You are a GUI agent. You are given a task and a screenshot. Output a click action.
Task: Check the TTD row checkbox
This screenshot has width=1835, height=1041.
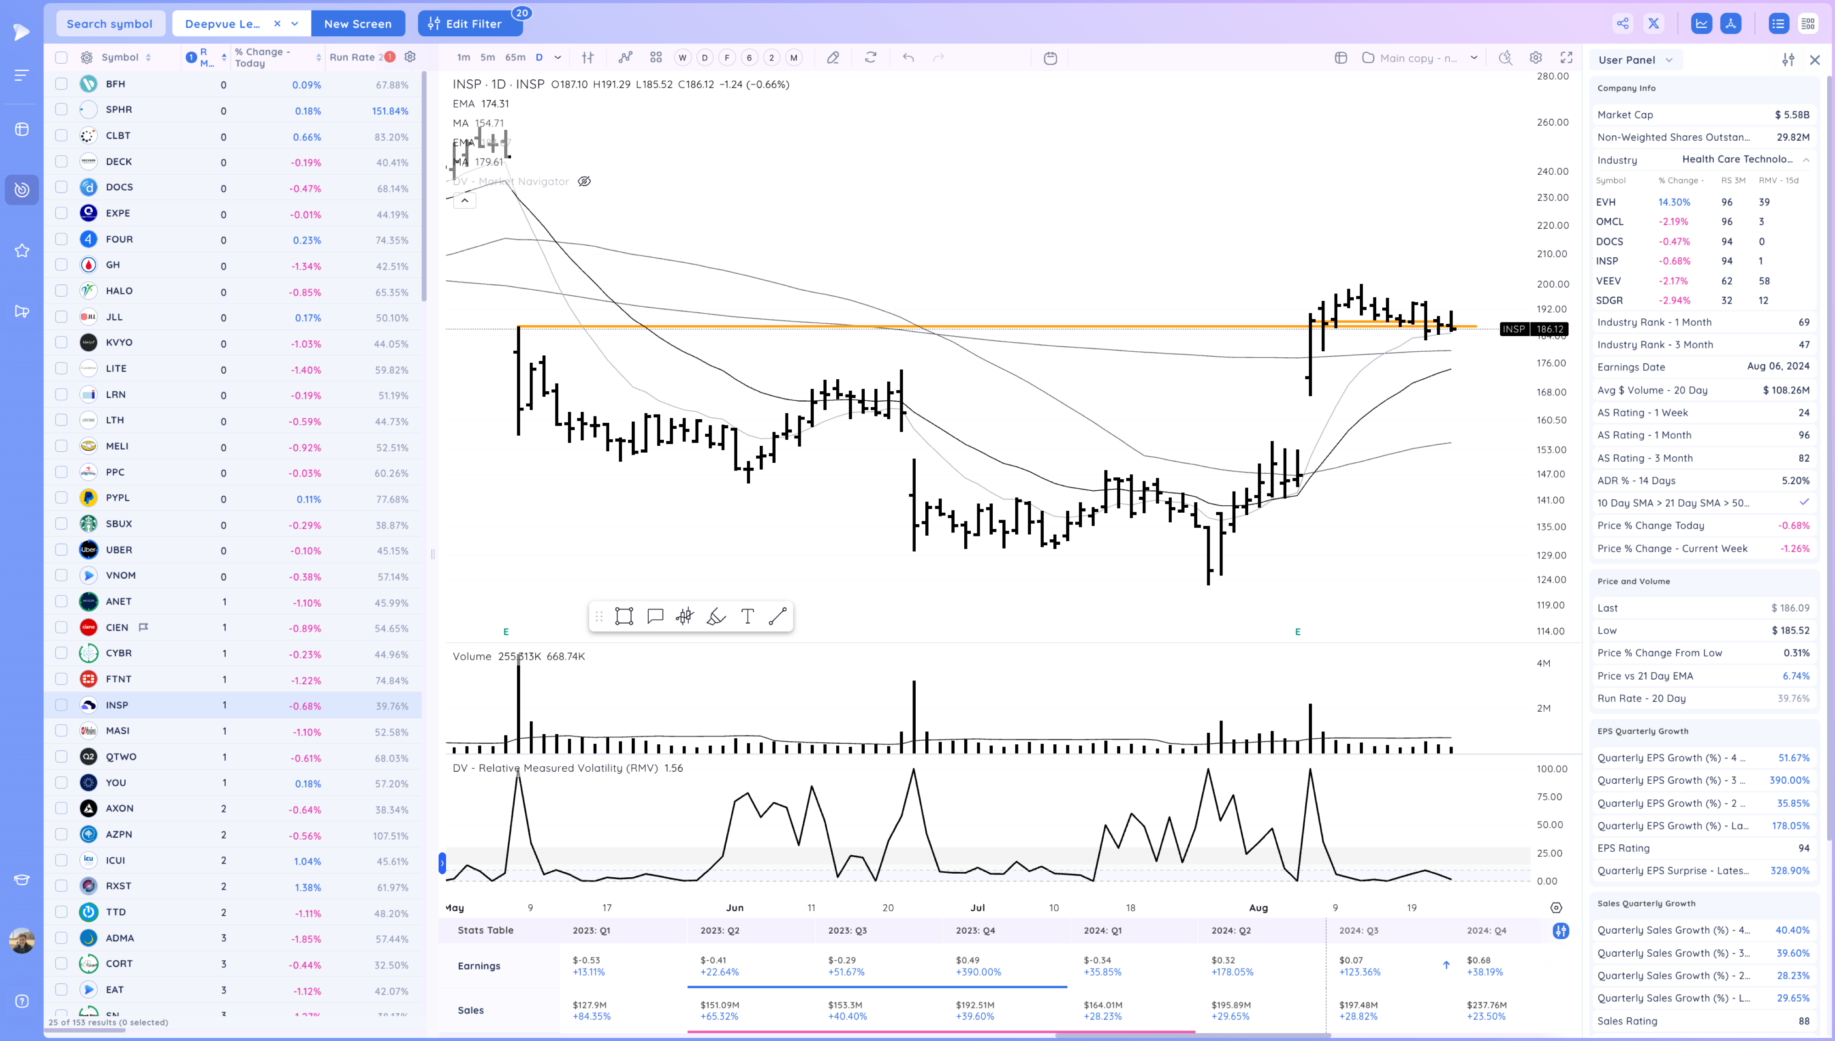point(61,912)
